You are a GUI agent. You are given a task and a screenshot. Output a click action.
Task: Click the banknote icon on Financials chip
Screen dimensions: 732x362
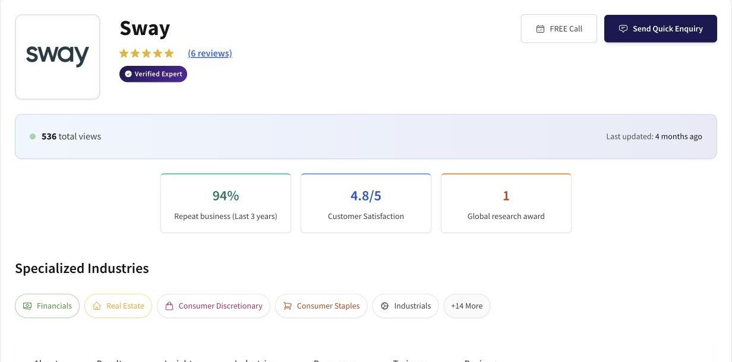point(27,306)
